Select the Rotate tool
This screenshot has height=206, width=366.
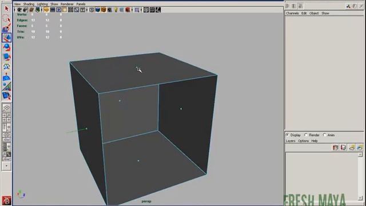[6, 47]
